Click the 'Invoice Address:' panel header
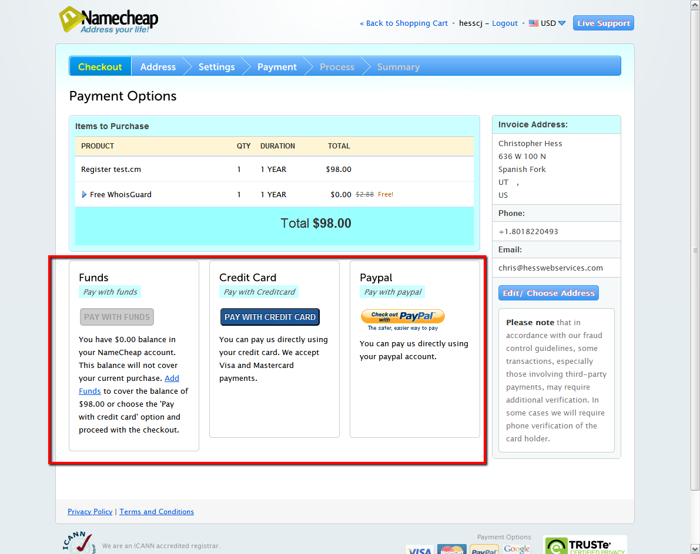700x554 pixels. pyautogui.click(x=556, y=124)
